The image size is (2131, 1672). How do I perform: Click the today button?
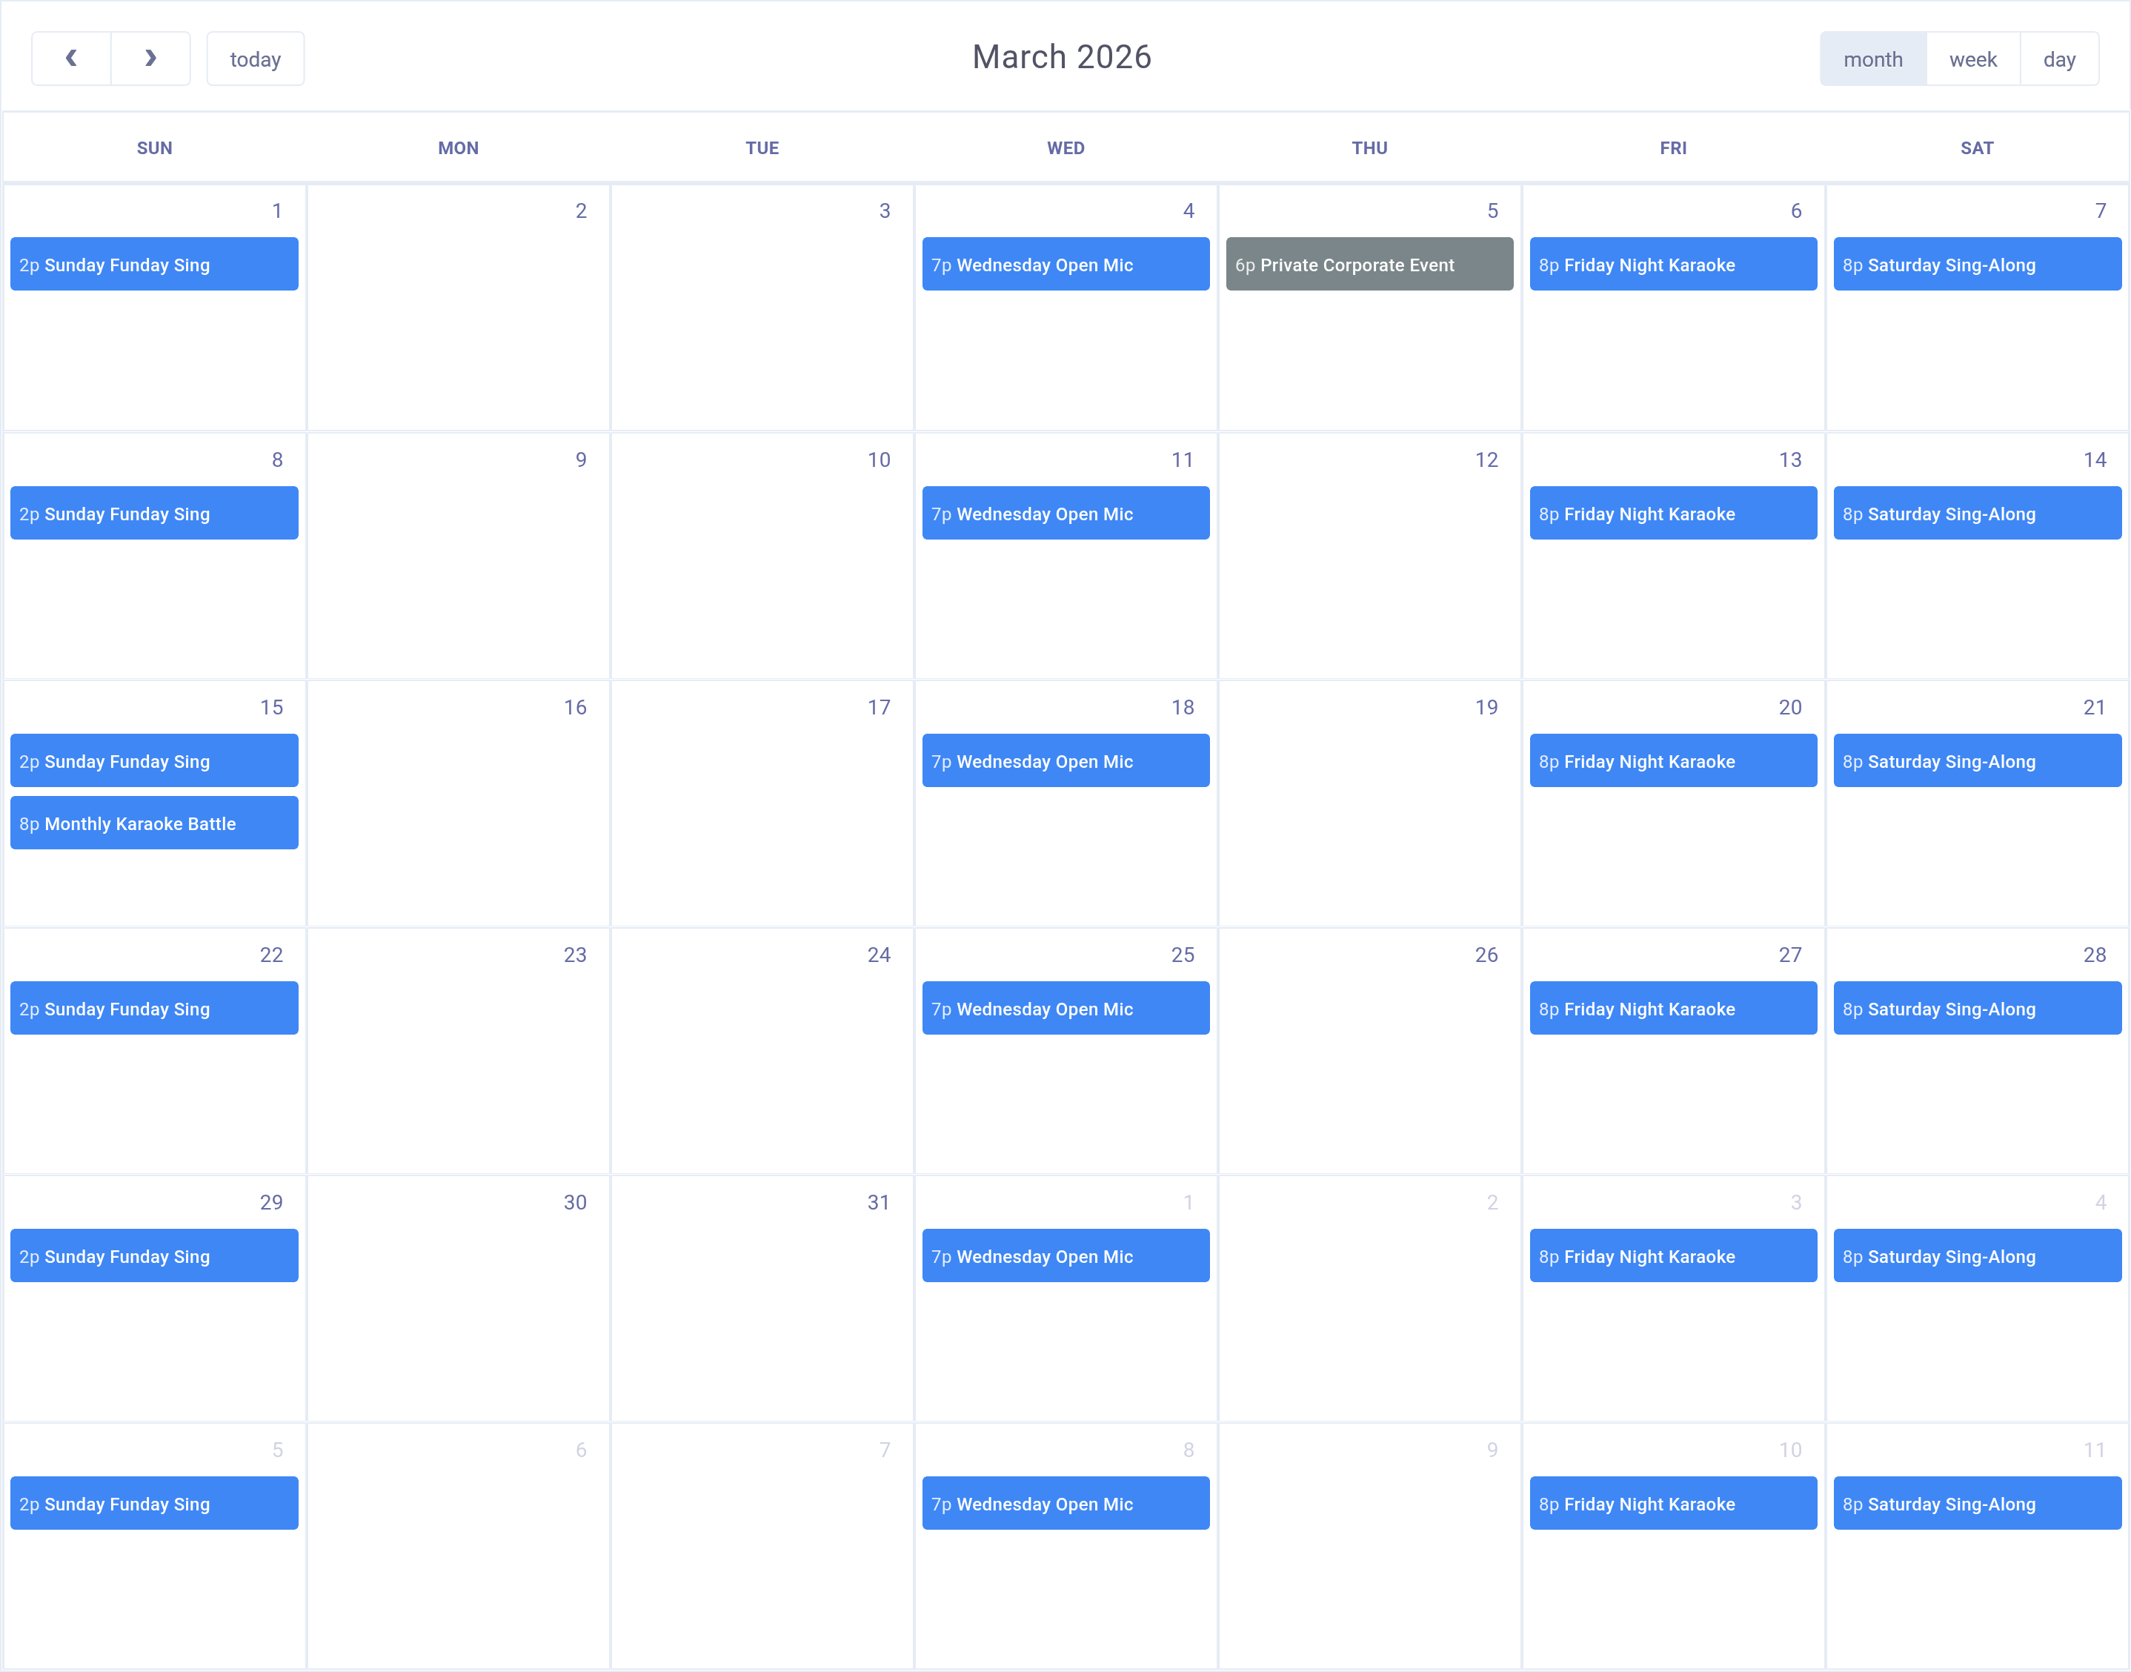tap(254, 58)
